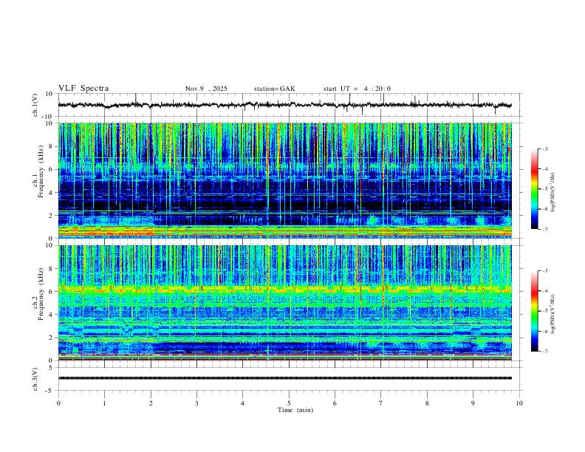Click the time axis tick label '10'
Screen dimensions: 585x452
coord(519,403)
